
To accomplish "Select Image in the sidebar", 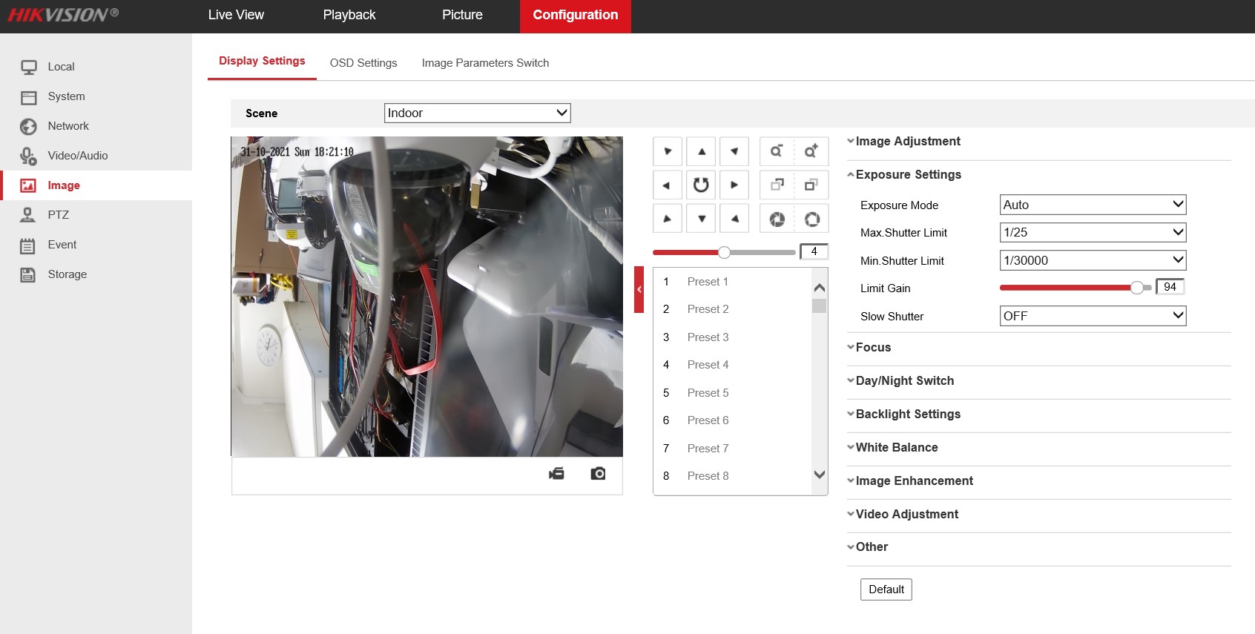I will pyautogui.click(x=96, y=185).
